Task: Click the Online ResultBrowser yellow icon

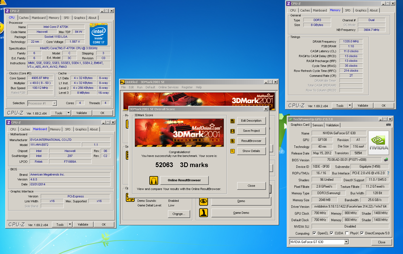Action: pyautogui.click(x=154, y=180)
